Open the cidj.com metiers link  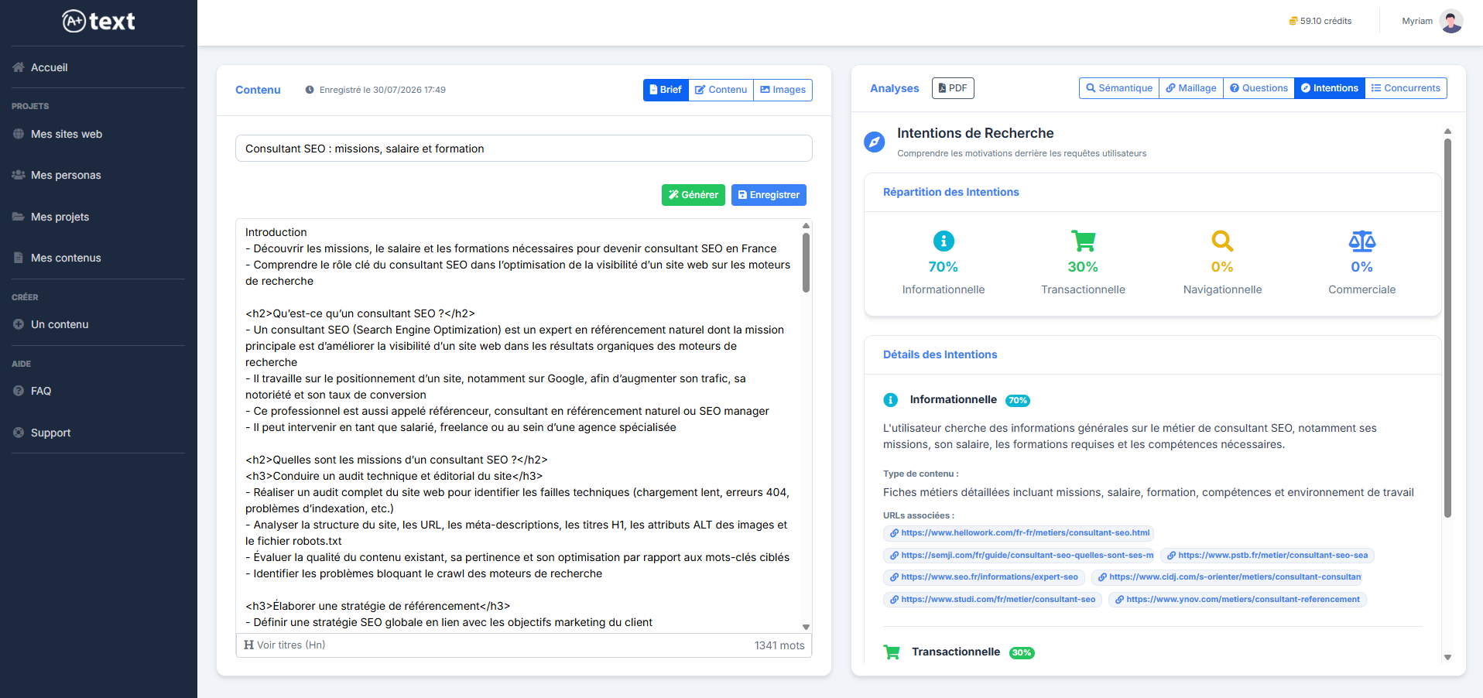[1228, 577]
